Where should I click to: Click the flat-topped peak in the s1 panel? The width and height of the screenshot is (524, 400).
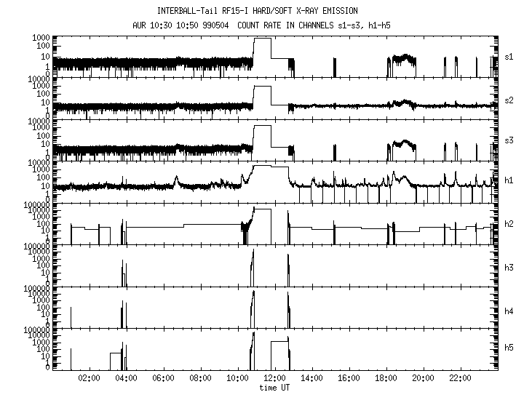[x=262, y=39]
